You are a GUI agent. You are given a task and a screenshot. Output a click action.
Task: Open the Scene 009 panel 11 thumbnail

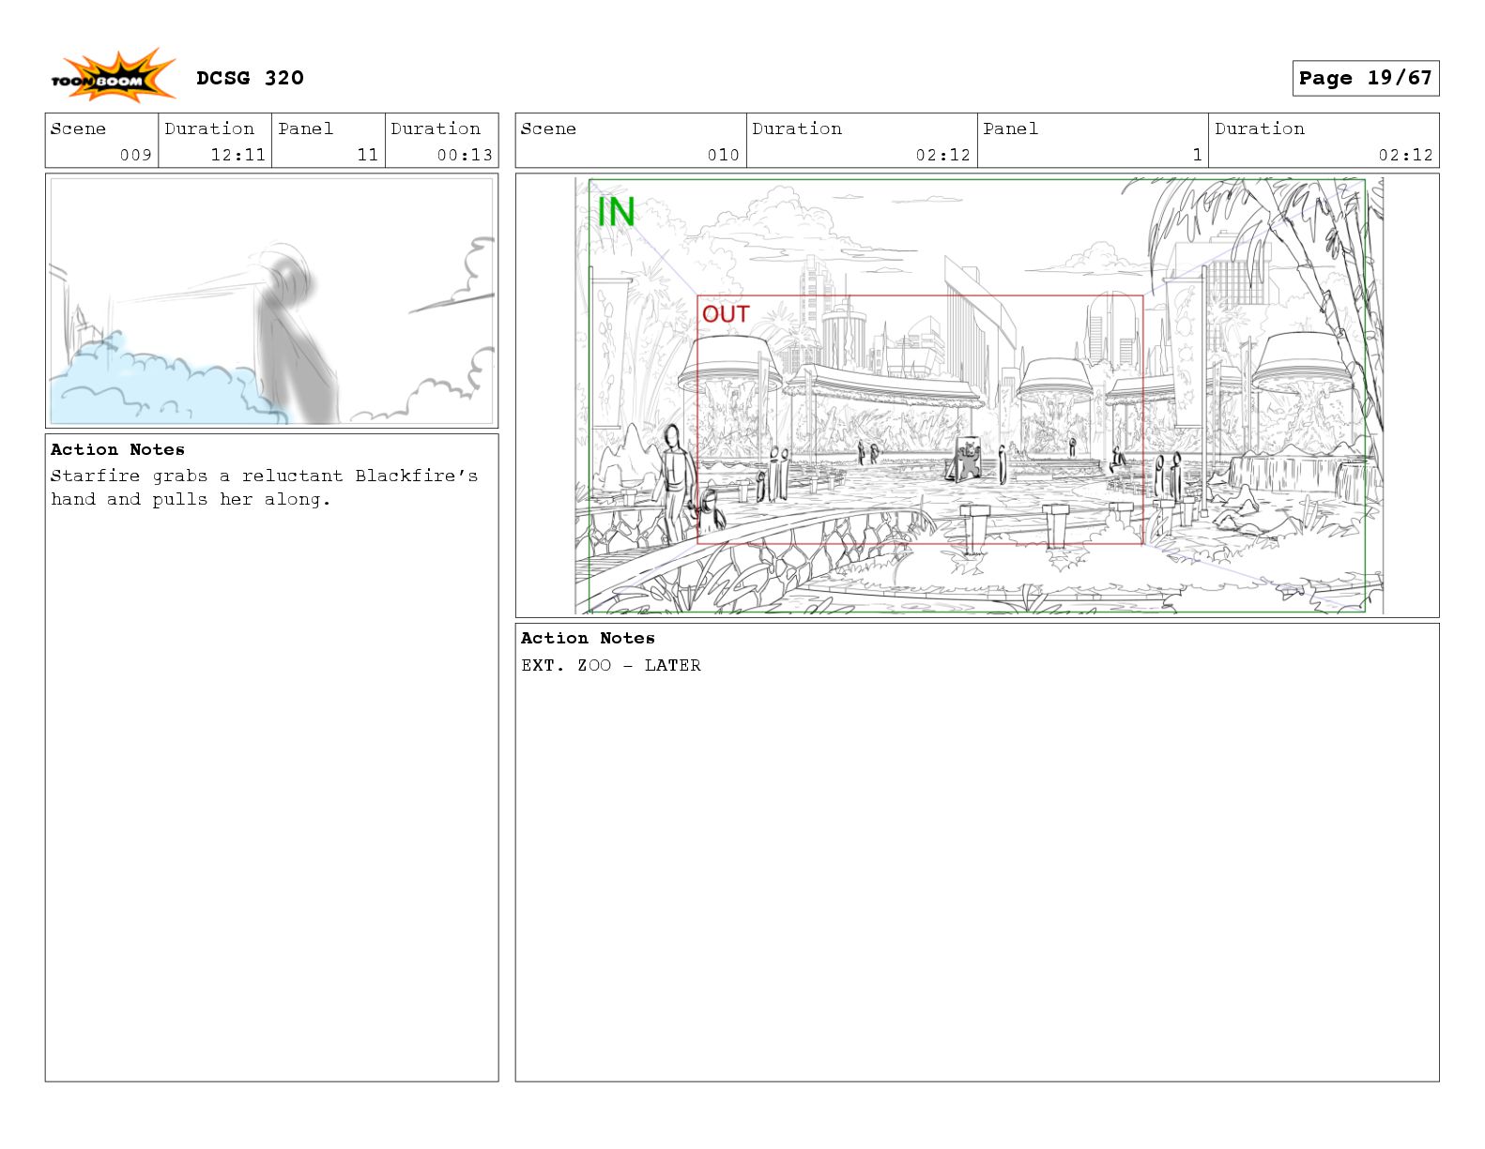(x=271, y=301)
